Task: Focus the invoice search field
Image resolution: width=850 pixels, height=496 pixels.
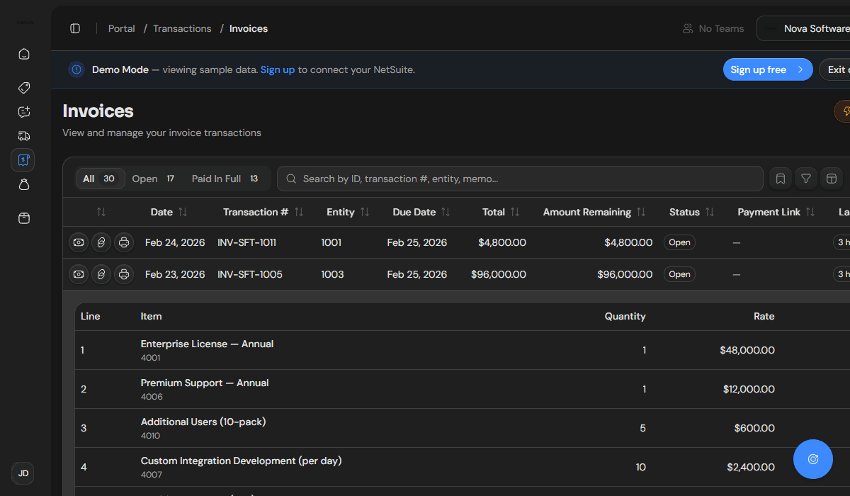Action: coord(520,179)
